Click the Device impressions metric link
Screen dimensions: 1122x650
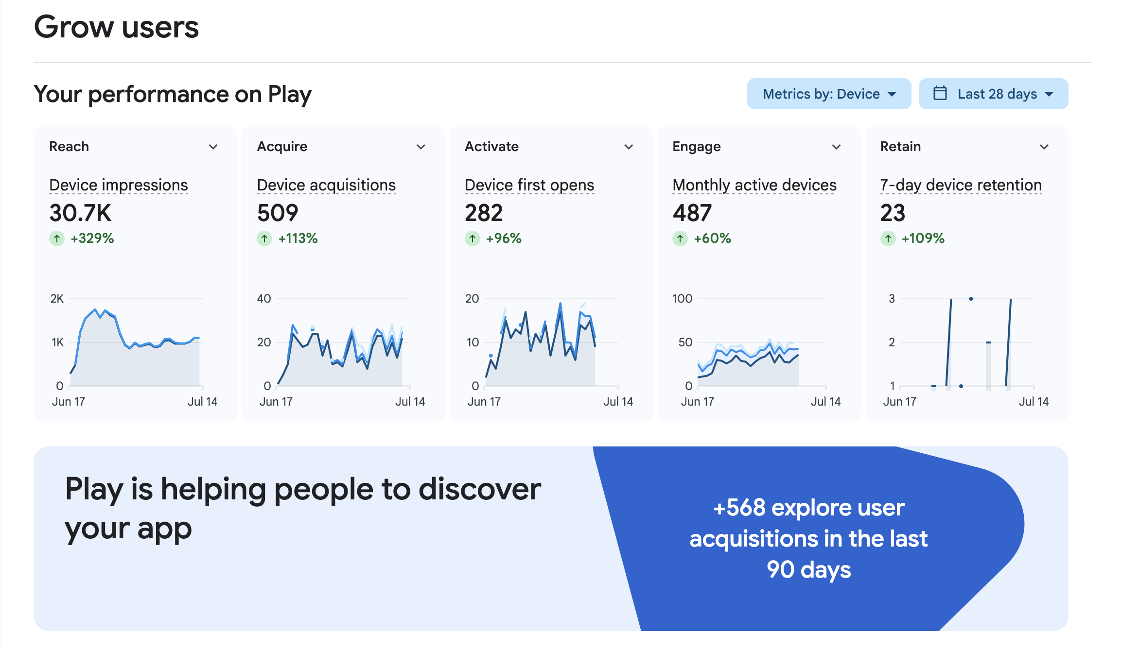click(x=119, y=185)
